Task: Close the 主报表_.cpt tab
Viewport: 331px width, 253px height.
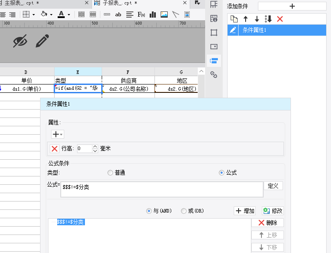Action: (x=87, y=3)
